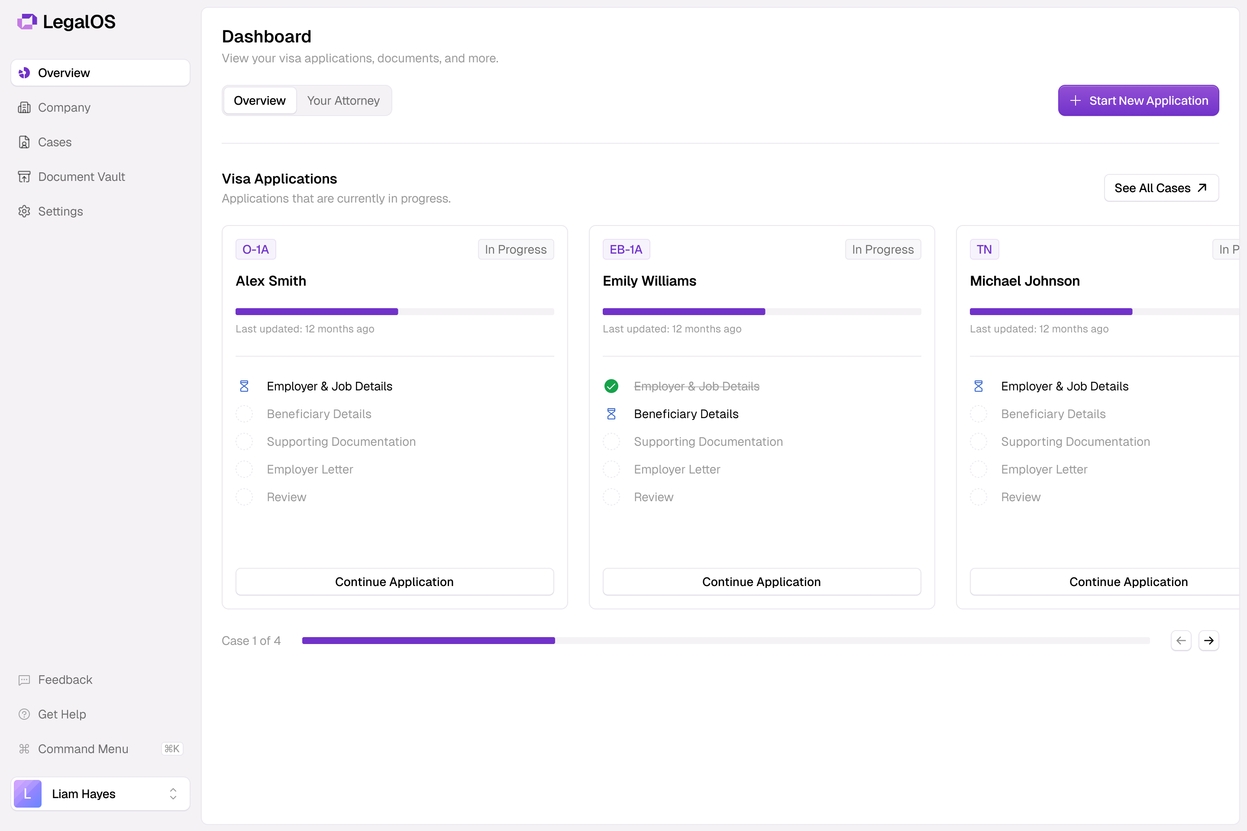Open Get Help question icon
This screenshot has width=1247, height=831.
click(x=24, y=715)
